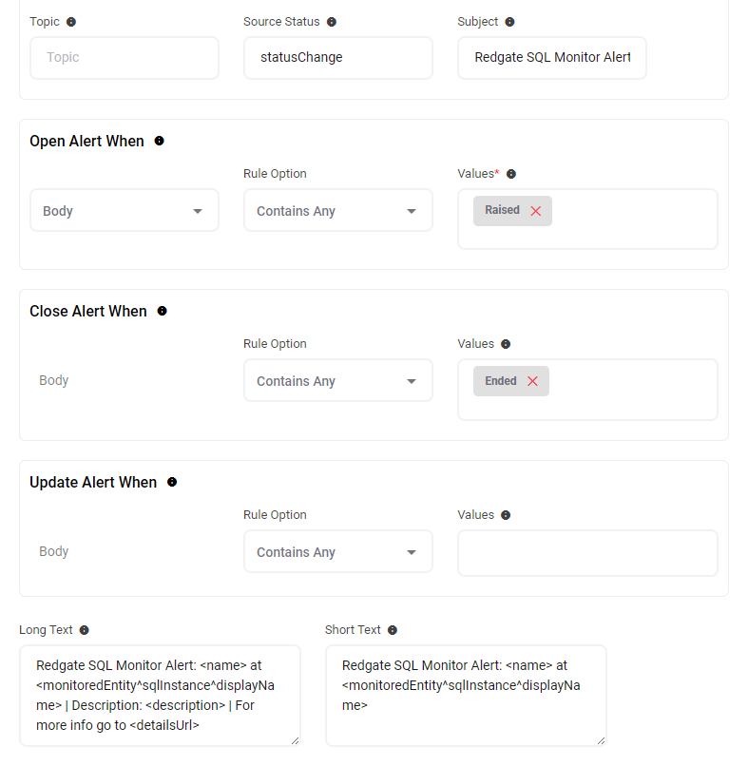Viewport: 748px width, 766px height.
Task: Click the Subject field
Action: click(551, 58)
